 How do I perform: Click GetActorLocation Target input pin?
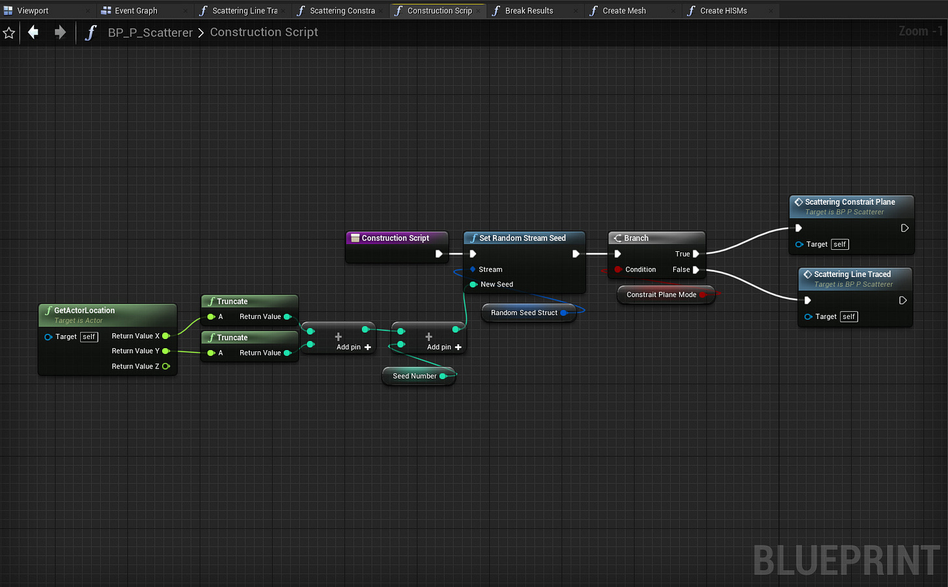(48, 337)
